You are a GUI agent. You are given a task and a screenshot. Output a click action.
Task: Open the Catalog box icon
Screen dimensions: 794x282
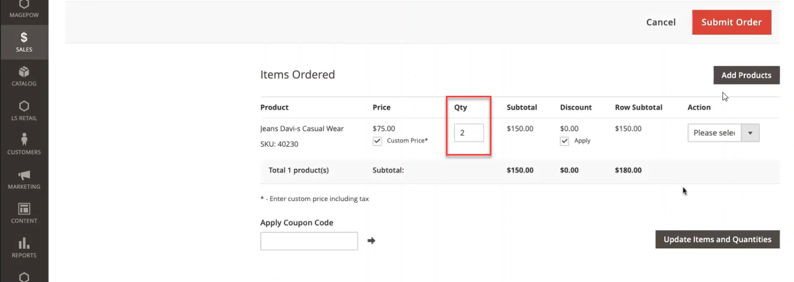[x=24, y=72]
